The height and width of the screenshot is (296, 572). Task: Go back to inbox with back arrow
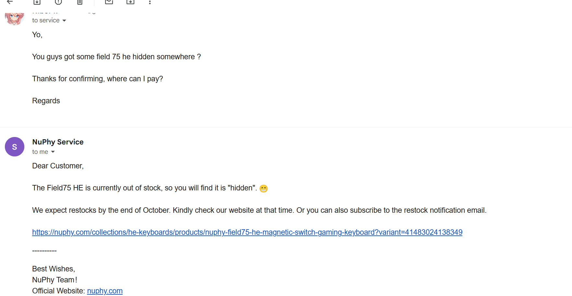pyautogui.click(x=10, y=2)
